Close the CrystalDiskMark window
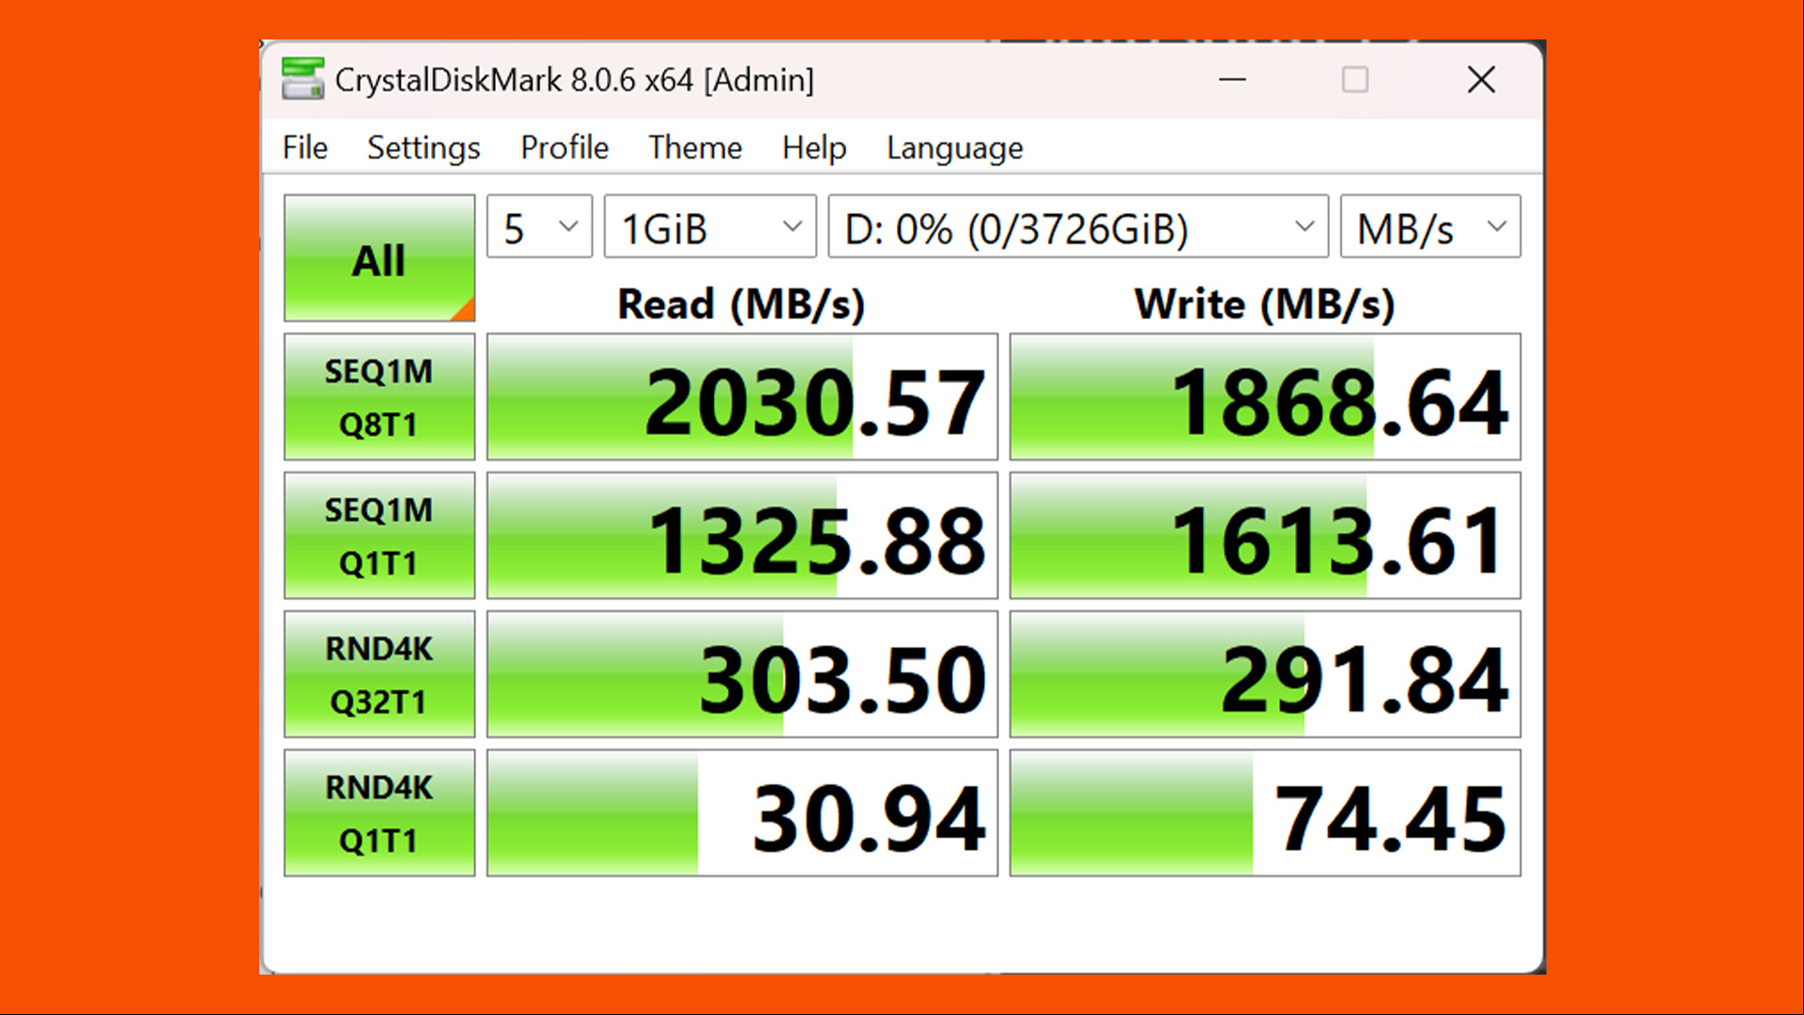Viewport: 1804px width, 1015px height. point(1481,80)
